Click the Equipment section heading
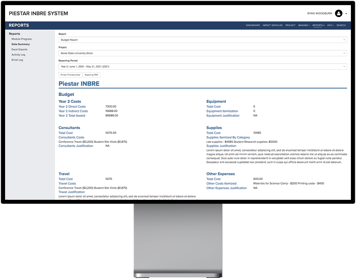Viewport: 356px width, 279px height. [x=216, y=101]
